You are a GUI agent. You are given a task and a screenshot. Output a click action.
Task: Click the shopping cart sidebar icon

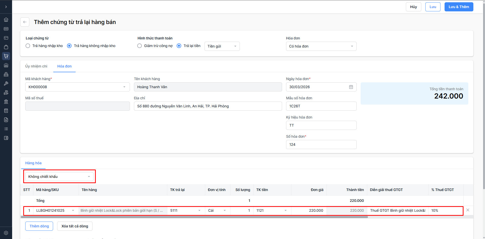6,56
